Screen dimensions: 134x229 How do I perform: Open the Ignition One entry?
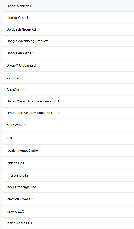point(68,163)
